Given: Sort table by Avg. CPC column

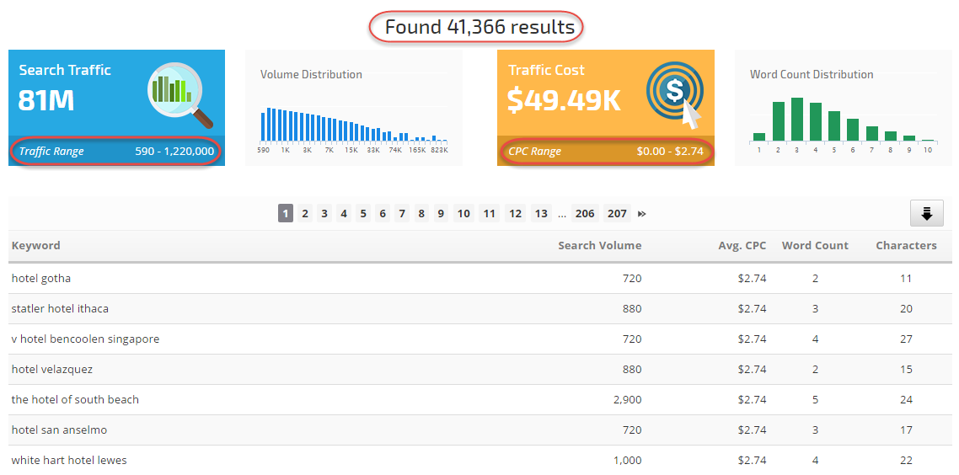Looking at the screenshot, I should (x=743, y=246).
